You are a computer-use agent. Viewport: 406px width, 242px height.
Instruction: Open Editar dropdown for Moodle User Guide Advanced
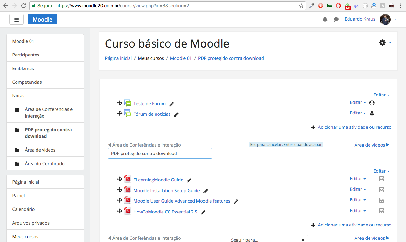(x=358, y=200)
